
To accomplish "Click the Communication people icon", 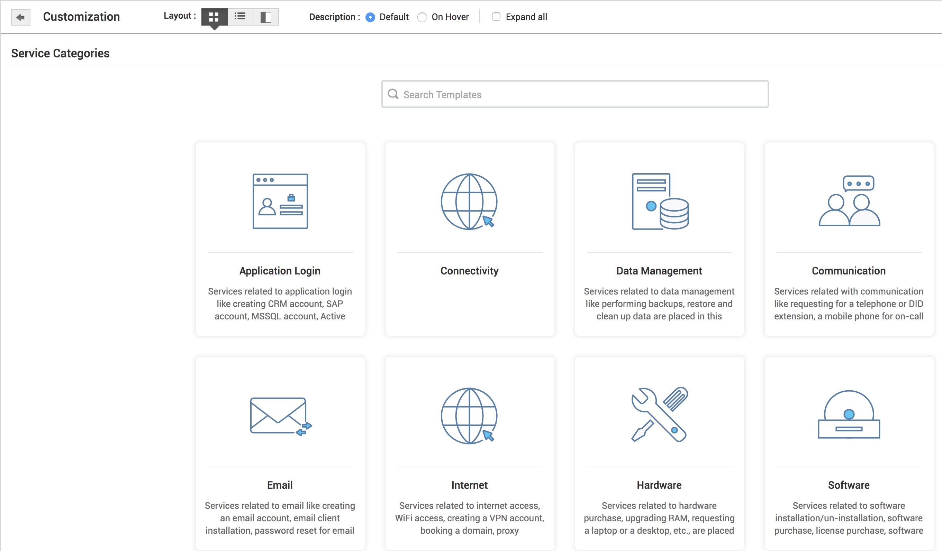I will [849, 202].
